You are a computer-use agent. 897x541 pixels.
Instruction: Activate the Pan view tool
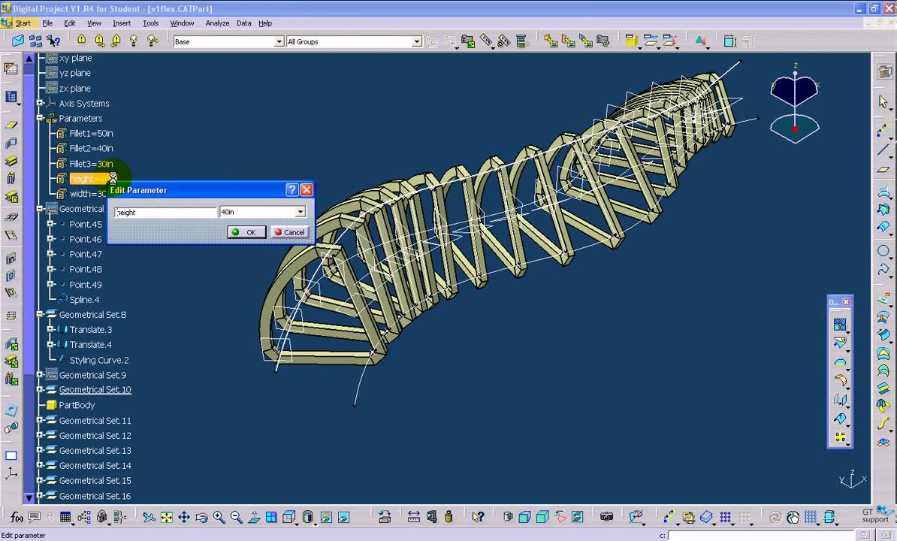click(x=183, y=518)
